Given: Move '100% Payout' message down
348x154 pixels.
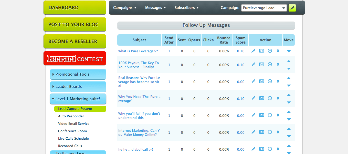Looking at the screenshot, I should [289, 69].
